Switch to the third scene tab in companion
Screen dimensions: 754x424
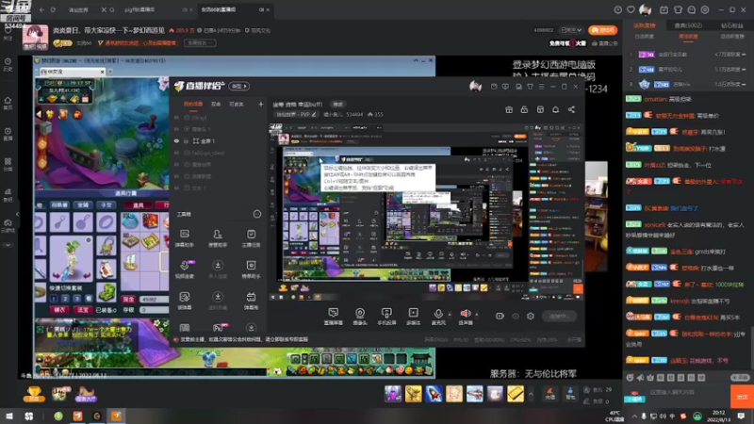pyautogui.click(x=237, y=104)
